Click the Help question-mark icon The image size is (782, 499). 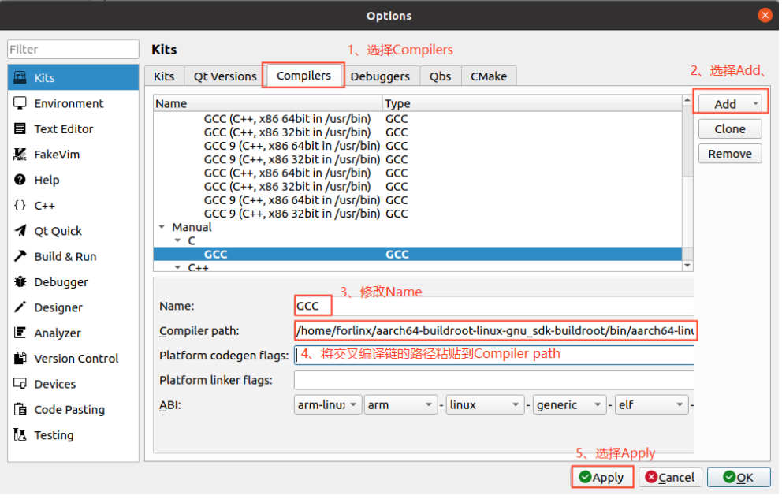tap(20, 180)
